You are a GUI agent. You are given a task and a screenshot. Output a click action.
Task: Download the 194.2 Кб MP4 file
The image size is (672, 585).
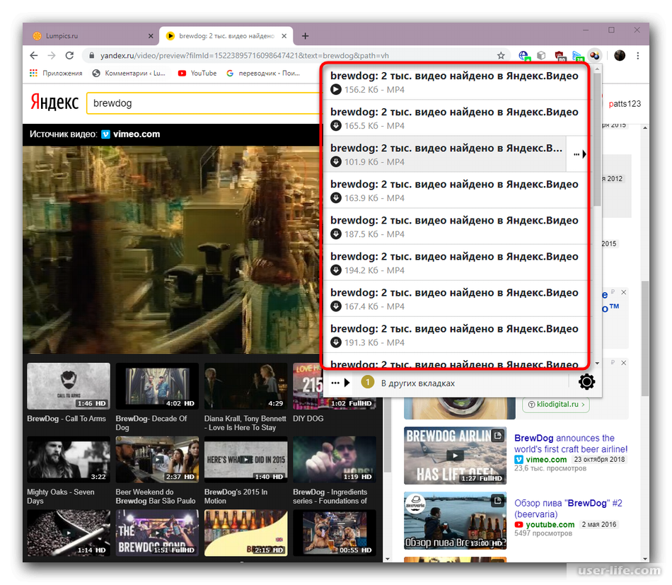click(x=335, y=270)
